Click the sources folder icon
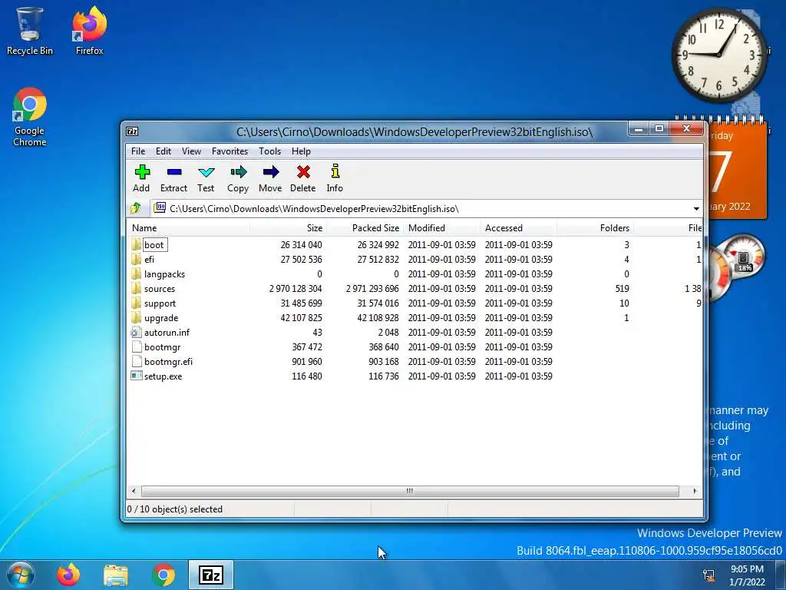 136,289
